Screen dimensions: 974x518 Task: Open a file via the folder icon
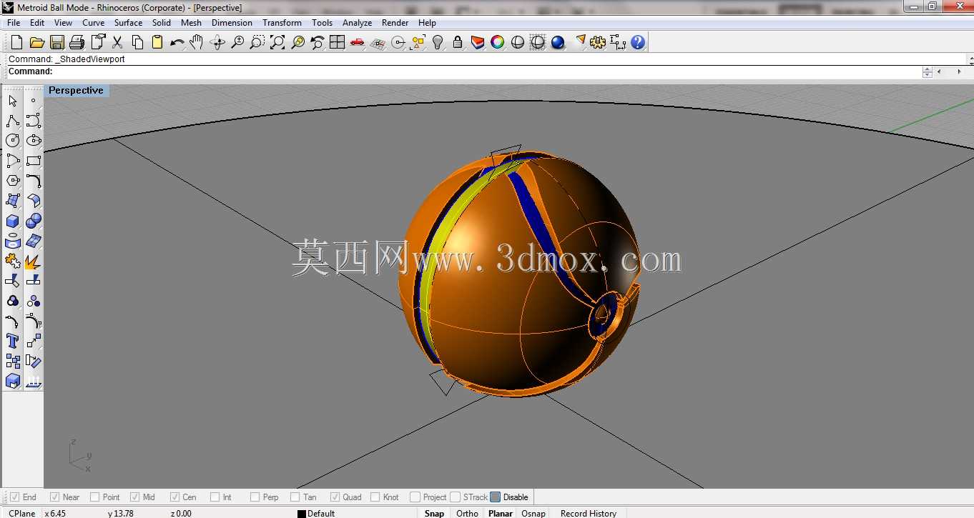[37, 42]
